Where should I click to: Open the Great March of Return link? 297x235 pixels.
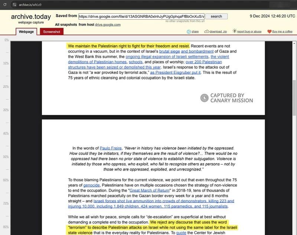pyautogui.click(x=150, y=191)
